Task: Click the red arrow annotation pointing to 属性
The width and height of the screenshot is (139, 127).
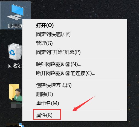Action: 84,104
